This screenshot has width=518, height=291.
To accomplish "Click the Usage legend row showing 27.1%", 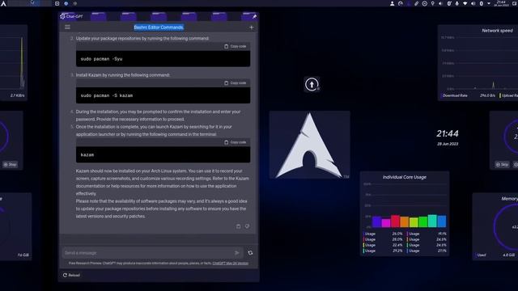I will (427, 251).
